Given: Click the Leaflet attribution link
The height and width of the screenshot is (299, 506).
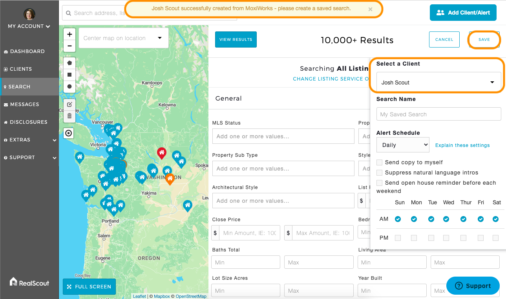Looking at the screenshot, I should [x=139, y=296].
